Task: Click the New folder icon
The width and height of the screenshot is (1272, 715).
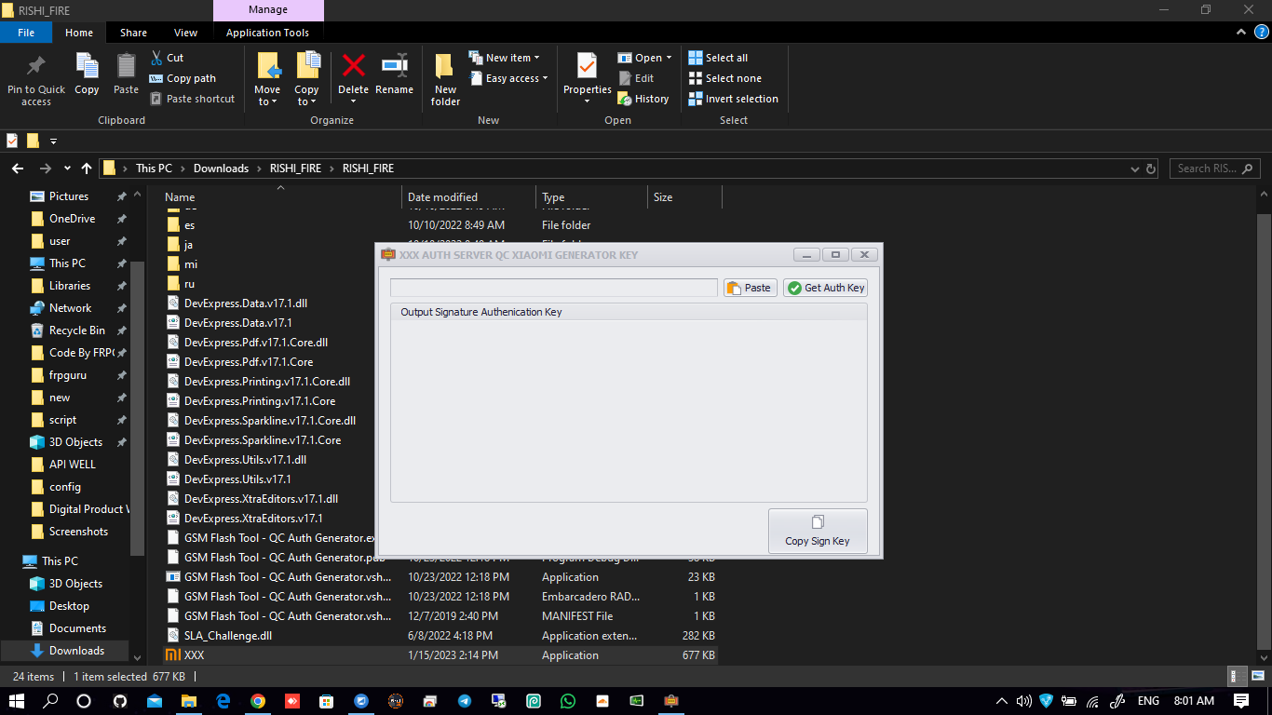Action: [445, 66]
